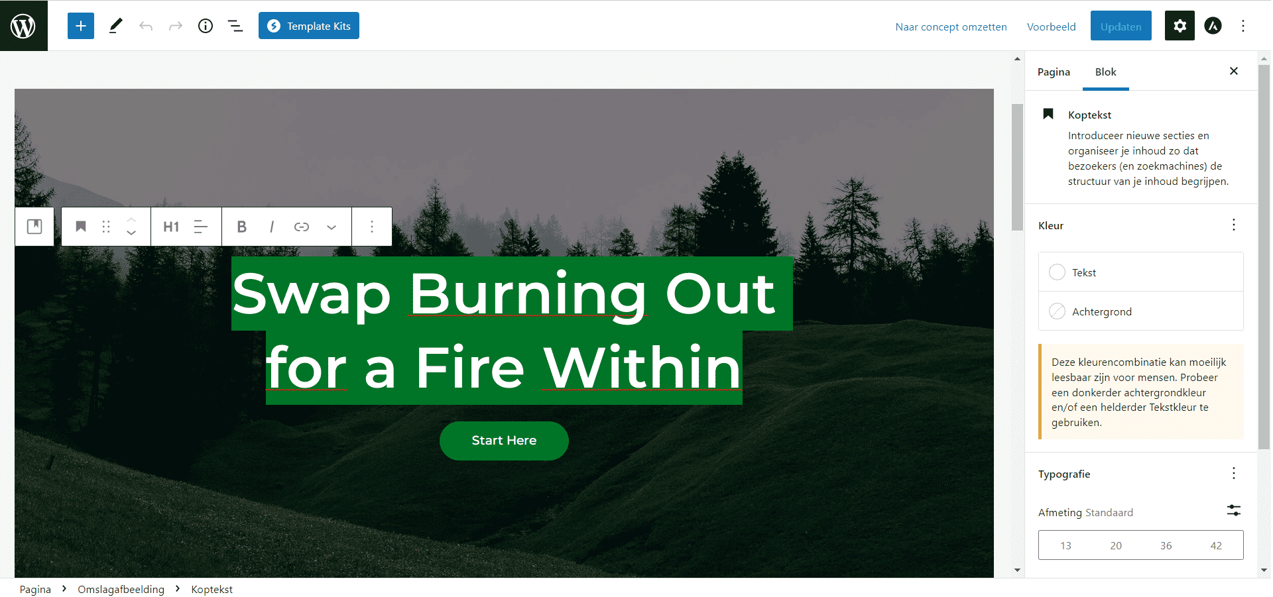
Task: Toggle bold formatting on heading
Action: (242, 227)
